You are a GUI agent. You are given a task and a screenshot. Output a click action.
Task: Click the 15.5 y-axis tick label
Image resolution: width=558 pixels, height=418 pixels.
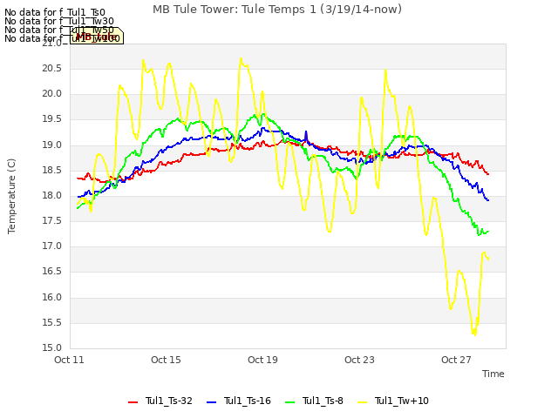pyautogui.click(x=52, y=323)
